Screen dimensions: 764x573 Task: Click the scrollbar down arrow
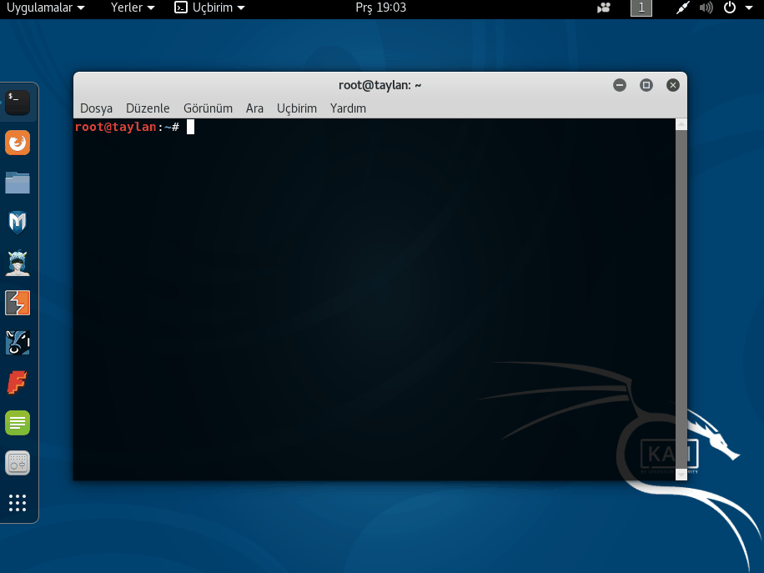(x=681, y=474)
